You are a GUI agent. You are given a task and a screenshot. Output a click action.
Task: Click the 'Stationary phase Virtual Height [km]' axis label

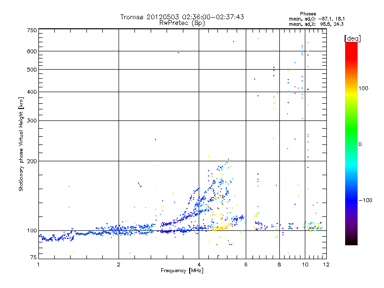(21, 144)
